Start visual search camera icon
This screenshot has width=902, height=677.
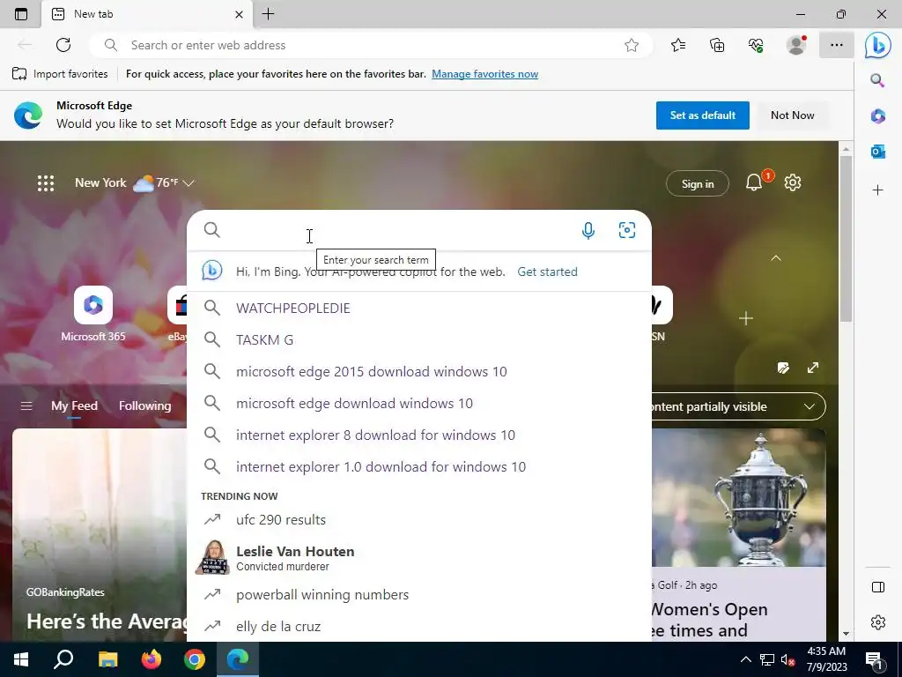click(x=627, y=230)
